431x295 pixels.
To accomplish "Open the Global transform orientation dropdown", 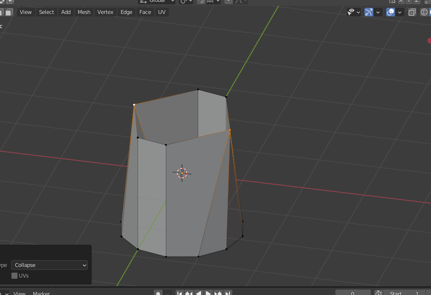I will [x=157, y=1].
